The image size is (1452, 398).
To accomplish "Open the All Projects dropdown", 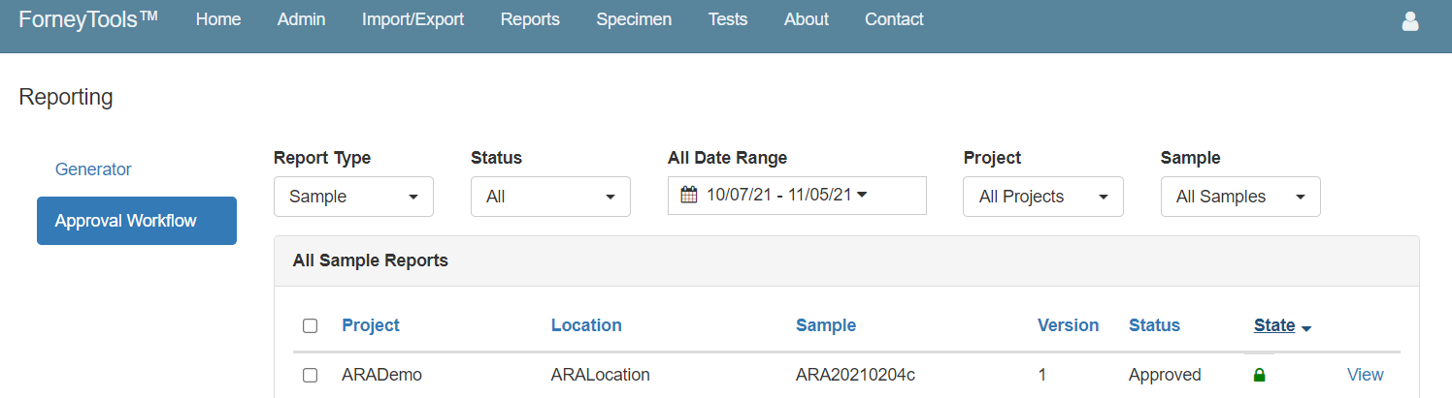I will click(1043, 197).
